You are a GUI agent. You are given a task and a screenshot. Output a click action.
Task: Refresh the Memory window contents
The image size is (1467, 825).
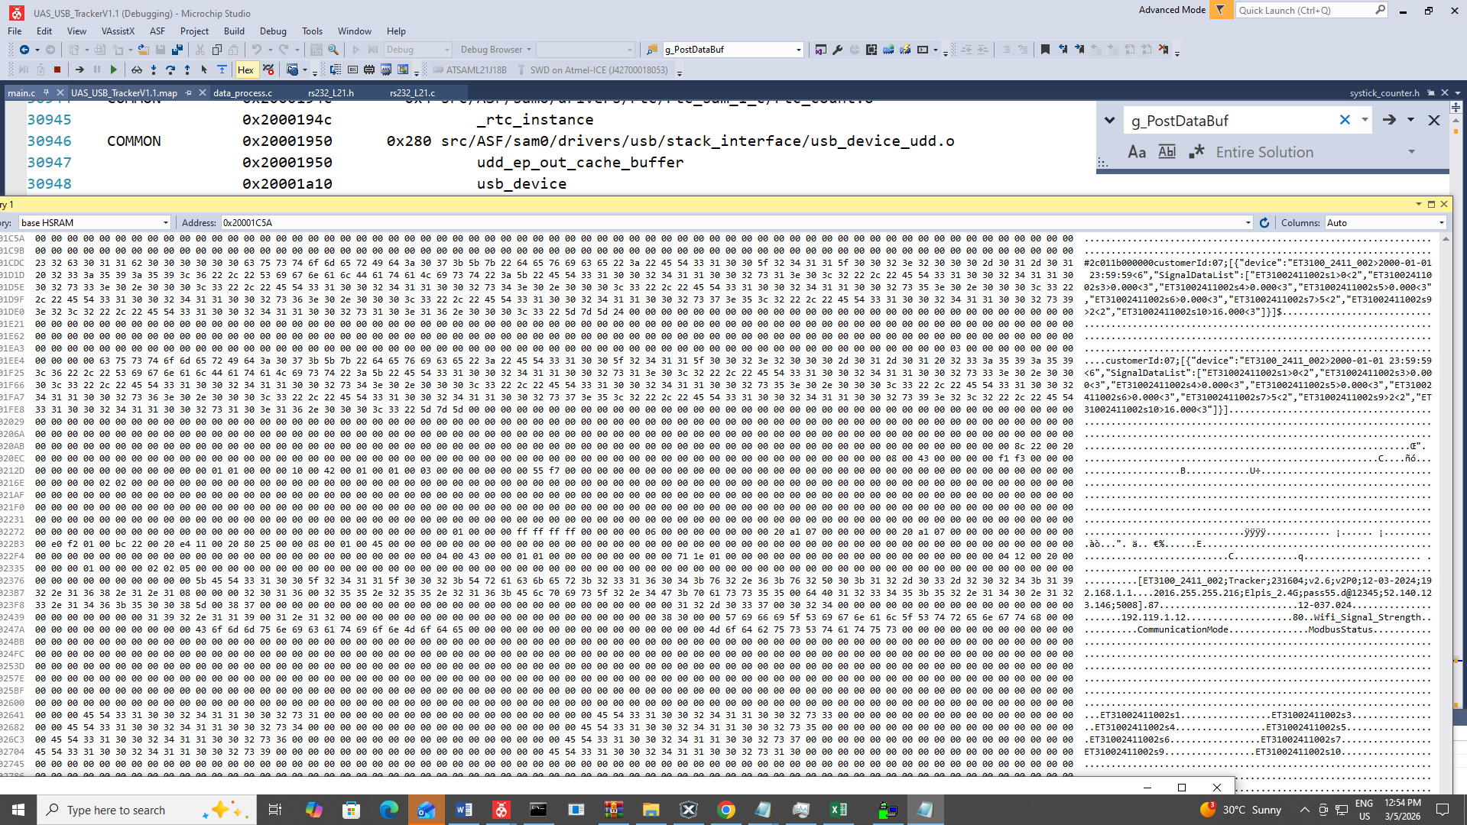pos(1264,223)
